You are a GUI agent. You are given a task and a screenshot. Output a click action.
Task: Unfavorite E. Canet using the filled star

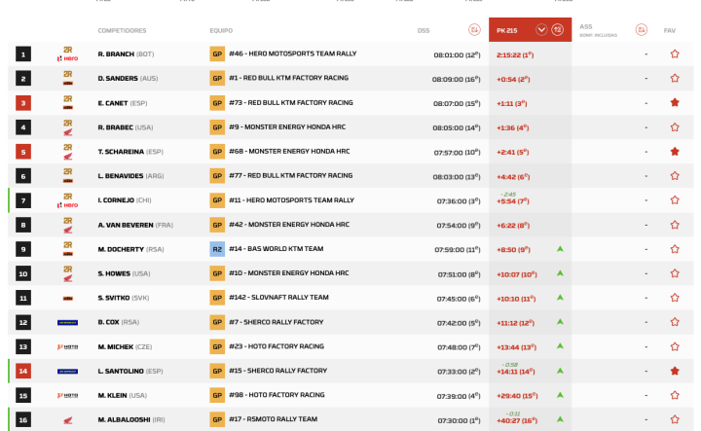coord(675,103)
